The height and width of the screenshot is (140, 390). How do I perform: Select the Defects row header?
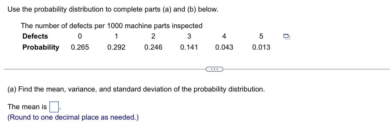35,36
